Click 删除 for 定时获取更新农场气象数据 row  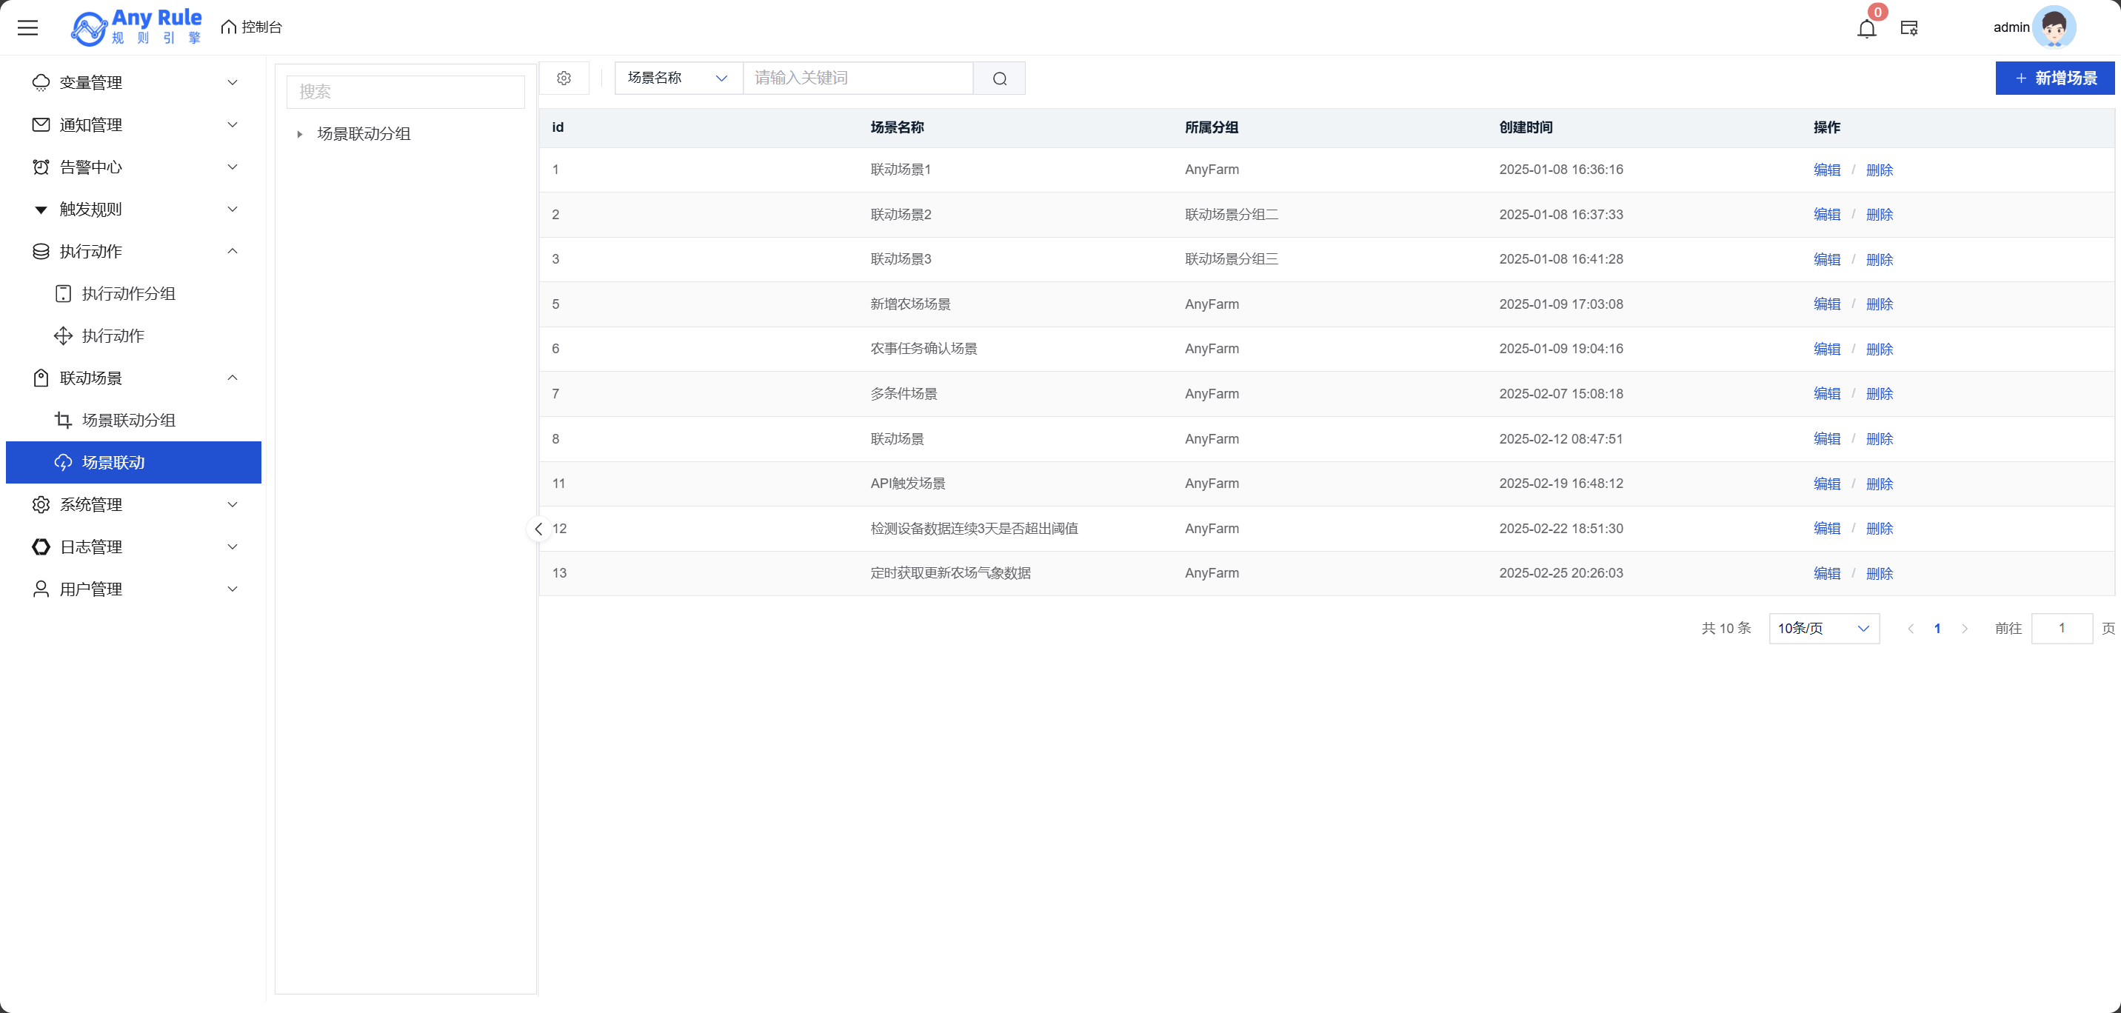click(x=1879, y=573)
